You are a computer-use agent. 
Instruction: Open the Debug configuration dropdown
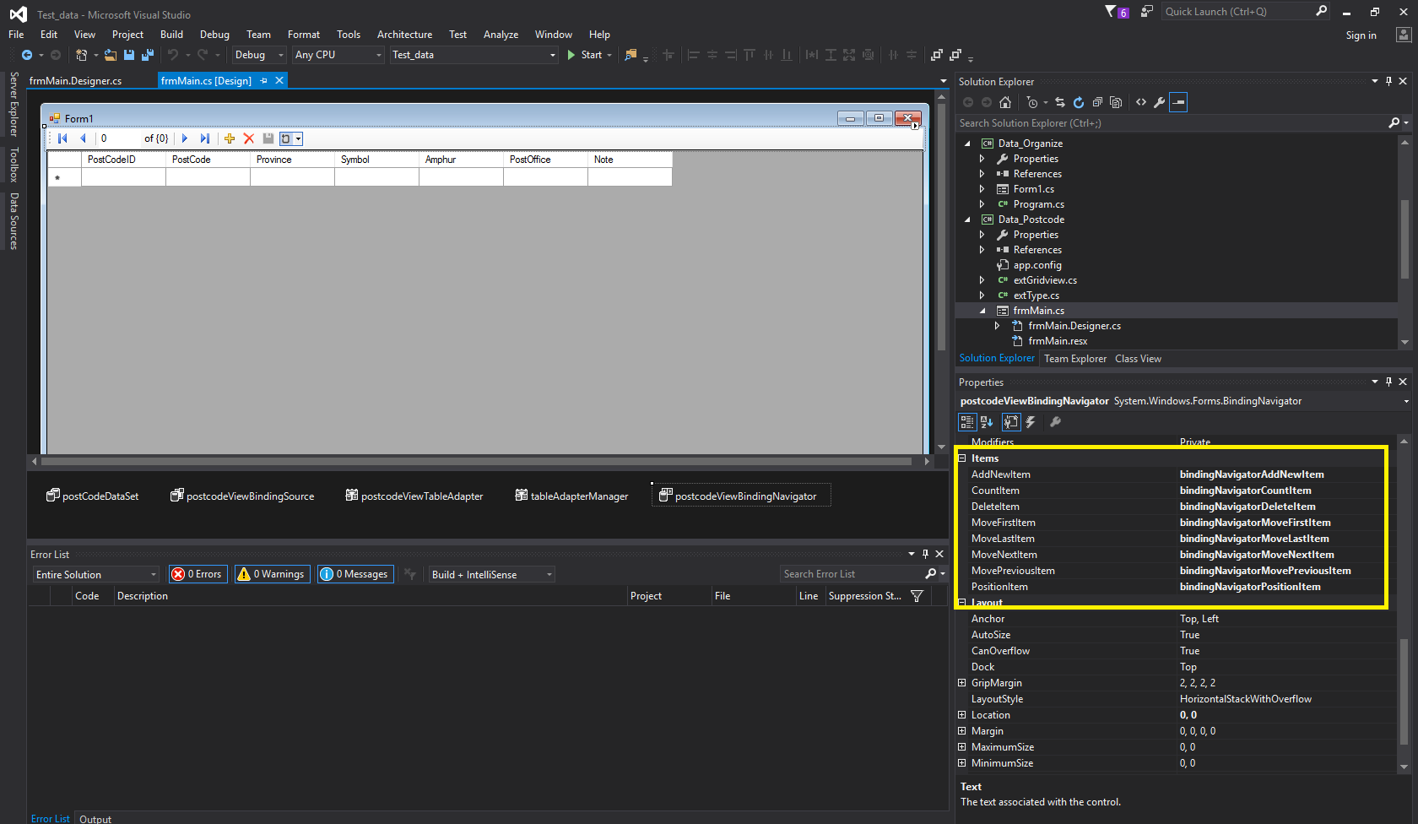coord(259,55)
